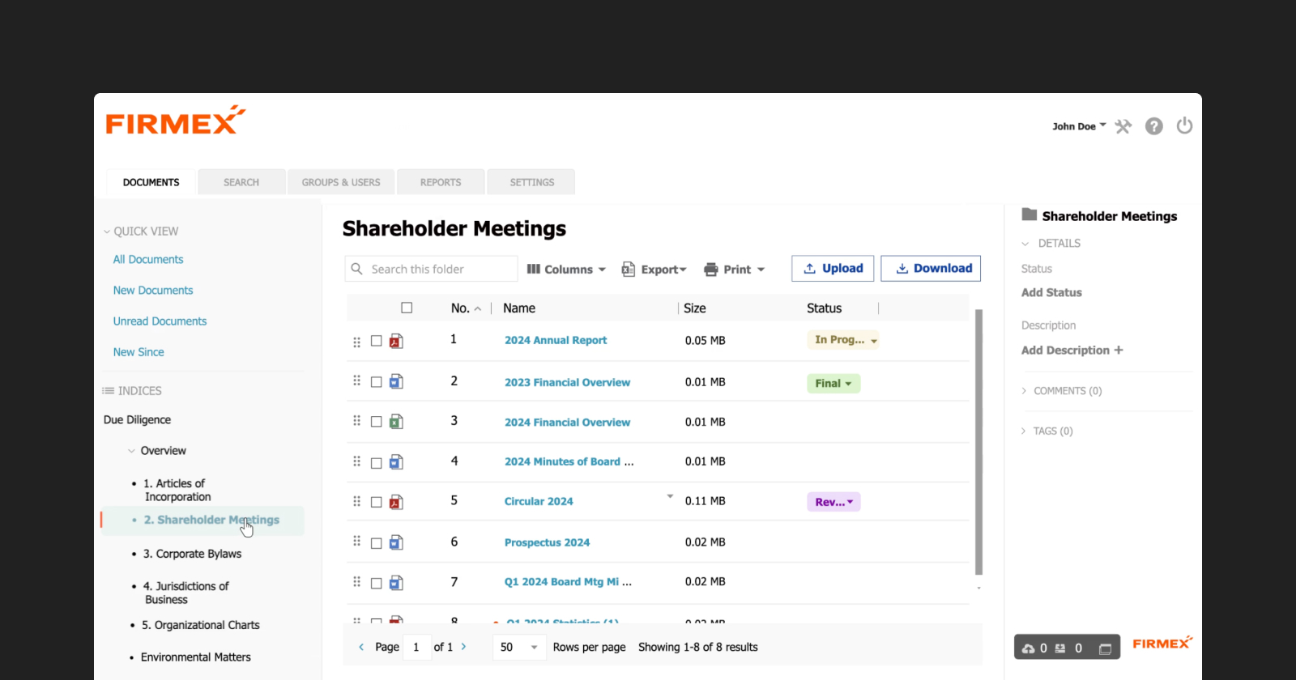Click the cloud upload queue icon
This screenshot has width=1296, height=680.
pyautogui.click(x=1029, y=648)
